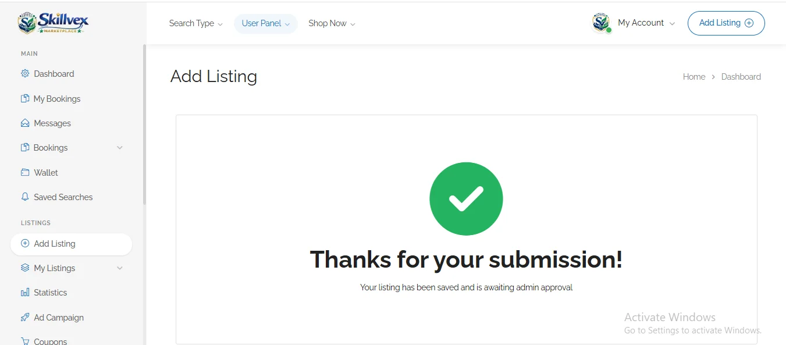Open the User Panel menu
786x345 pixels.
pyautogui.click(x=265, y=23)
